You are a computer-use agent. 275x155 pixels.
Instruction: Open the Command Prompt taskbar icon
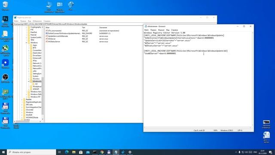coord(95,152)
